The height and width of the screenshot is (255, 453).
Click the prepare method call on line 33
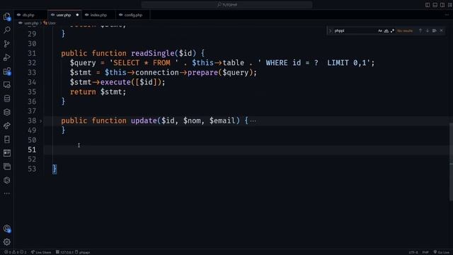point(203,72)
